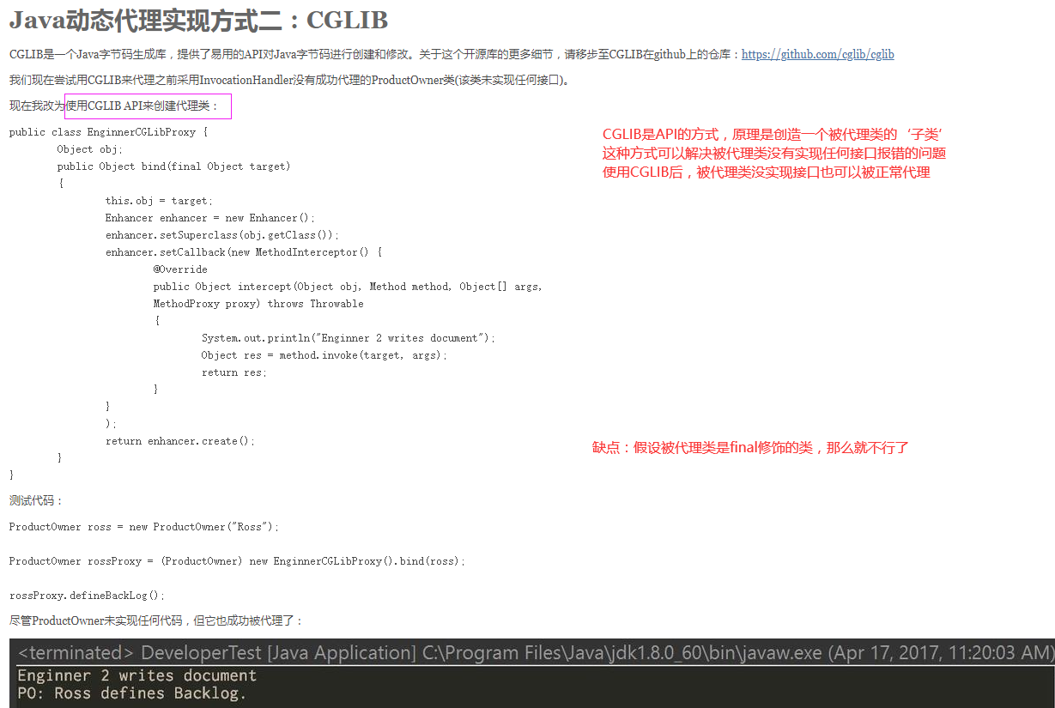Click the line "public Object bind(final Object target)"
Viewport: 1055px width, 708px height.
(x=173, y=166)
